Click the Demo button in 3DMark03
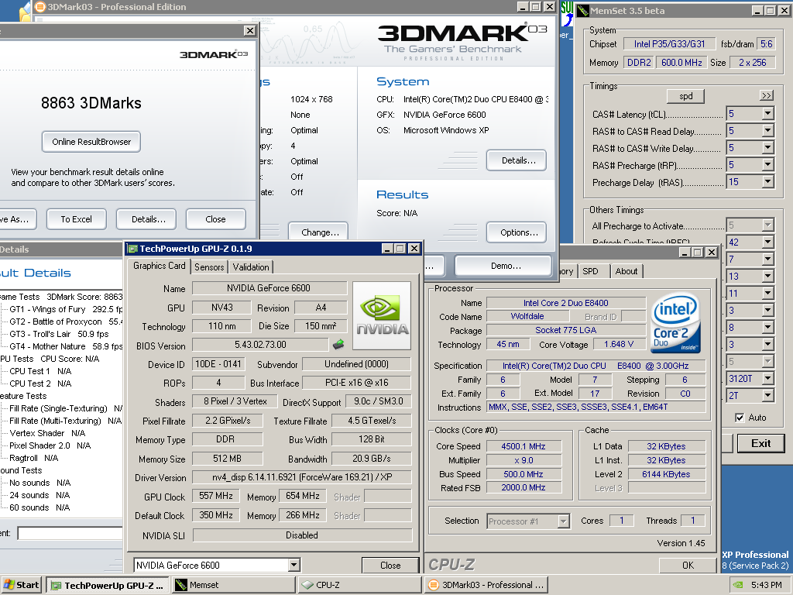Screen dimensions: 793x595 (x=503, y=266)
